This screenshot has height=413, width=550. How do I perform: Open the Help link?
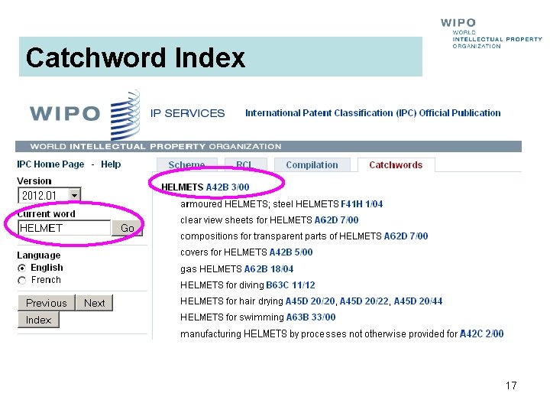coord(111,164)
